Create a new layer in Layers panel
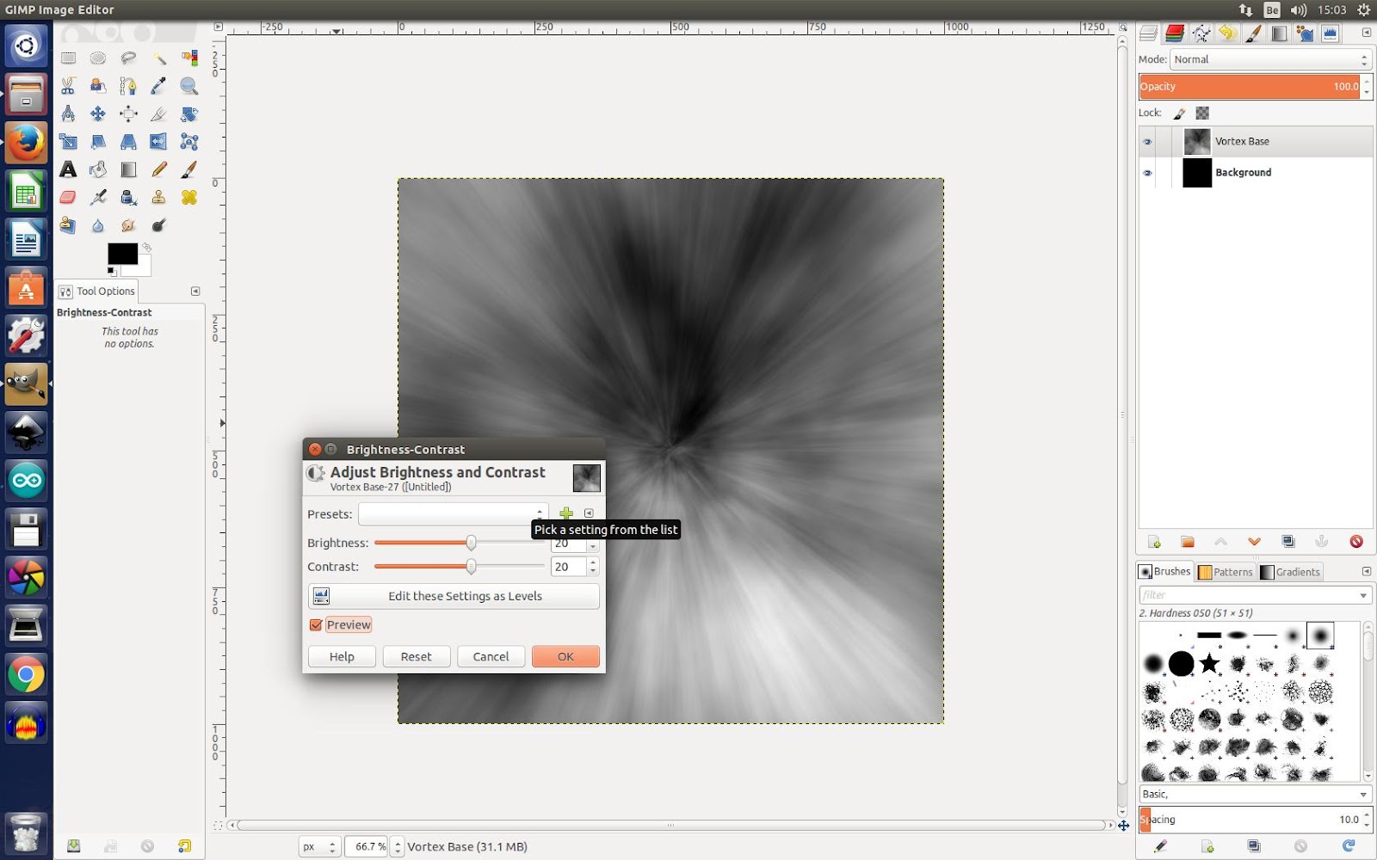The image size is (1377, 860). coord(1153,542)
